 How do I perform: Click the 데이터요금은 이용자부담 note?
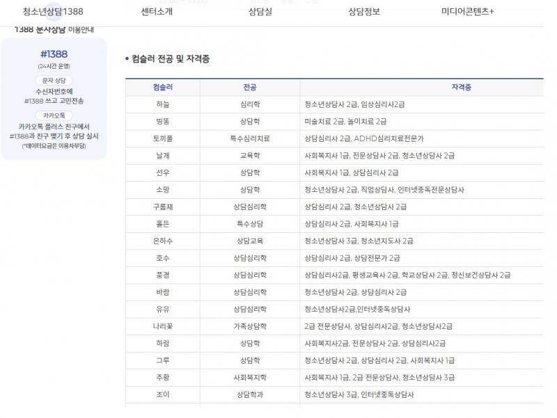[54, 145]
